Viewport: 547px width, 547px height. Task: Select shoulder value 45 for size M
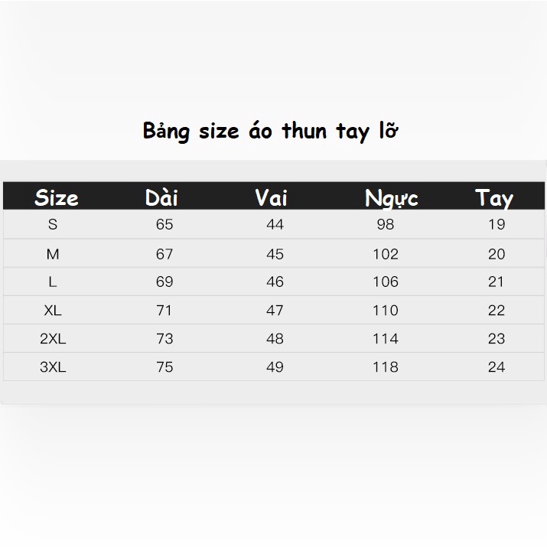[x=275, y=254]
